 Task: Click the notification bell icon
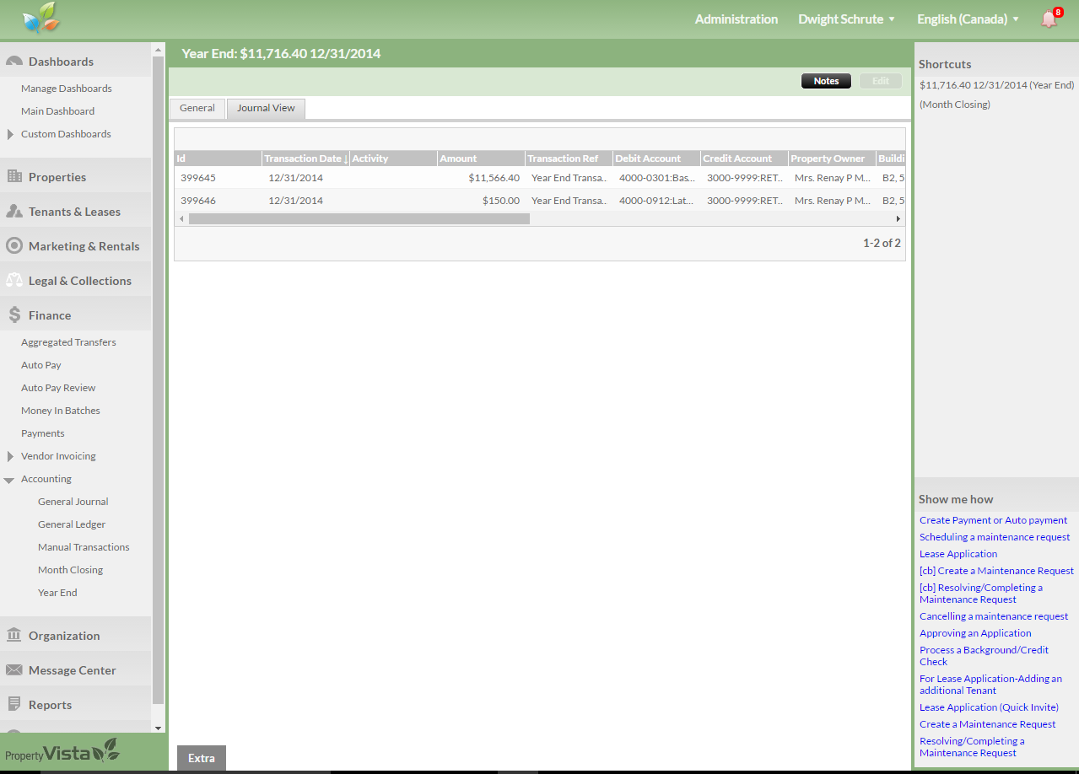point(1049,19)
